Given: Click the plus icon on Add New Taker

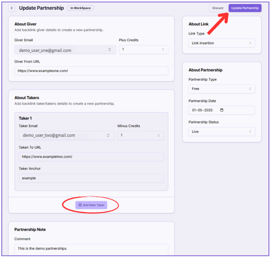Looking at the screenshot, I should (80, 205).
